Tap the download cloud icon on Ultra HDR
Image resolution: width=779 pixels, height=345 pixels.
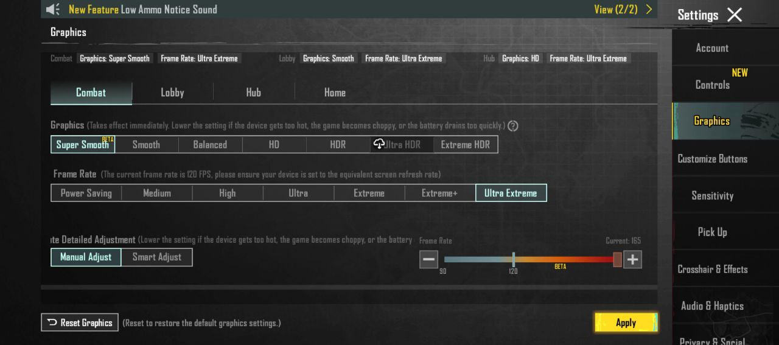click(379, 144)
